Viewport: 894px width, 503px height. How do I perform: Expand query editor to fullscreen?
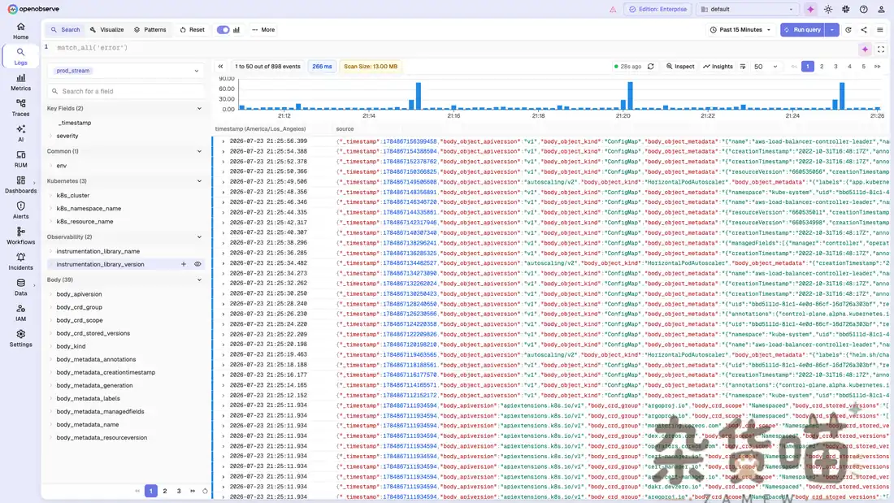click(x=881, y=50)
